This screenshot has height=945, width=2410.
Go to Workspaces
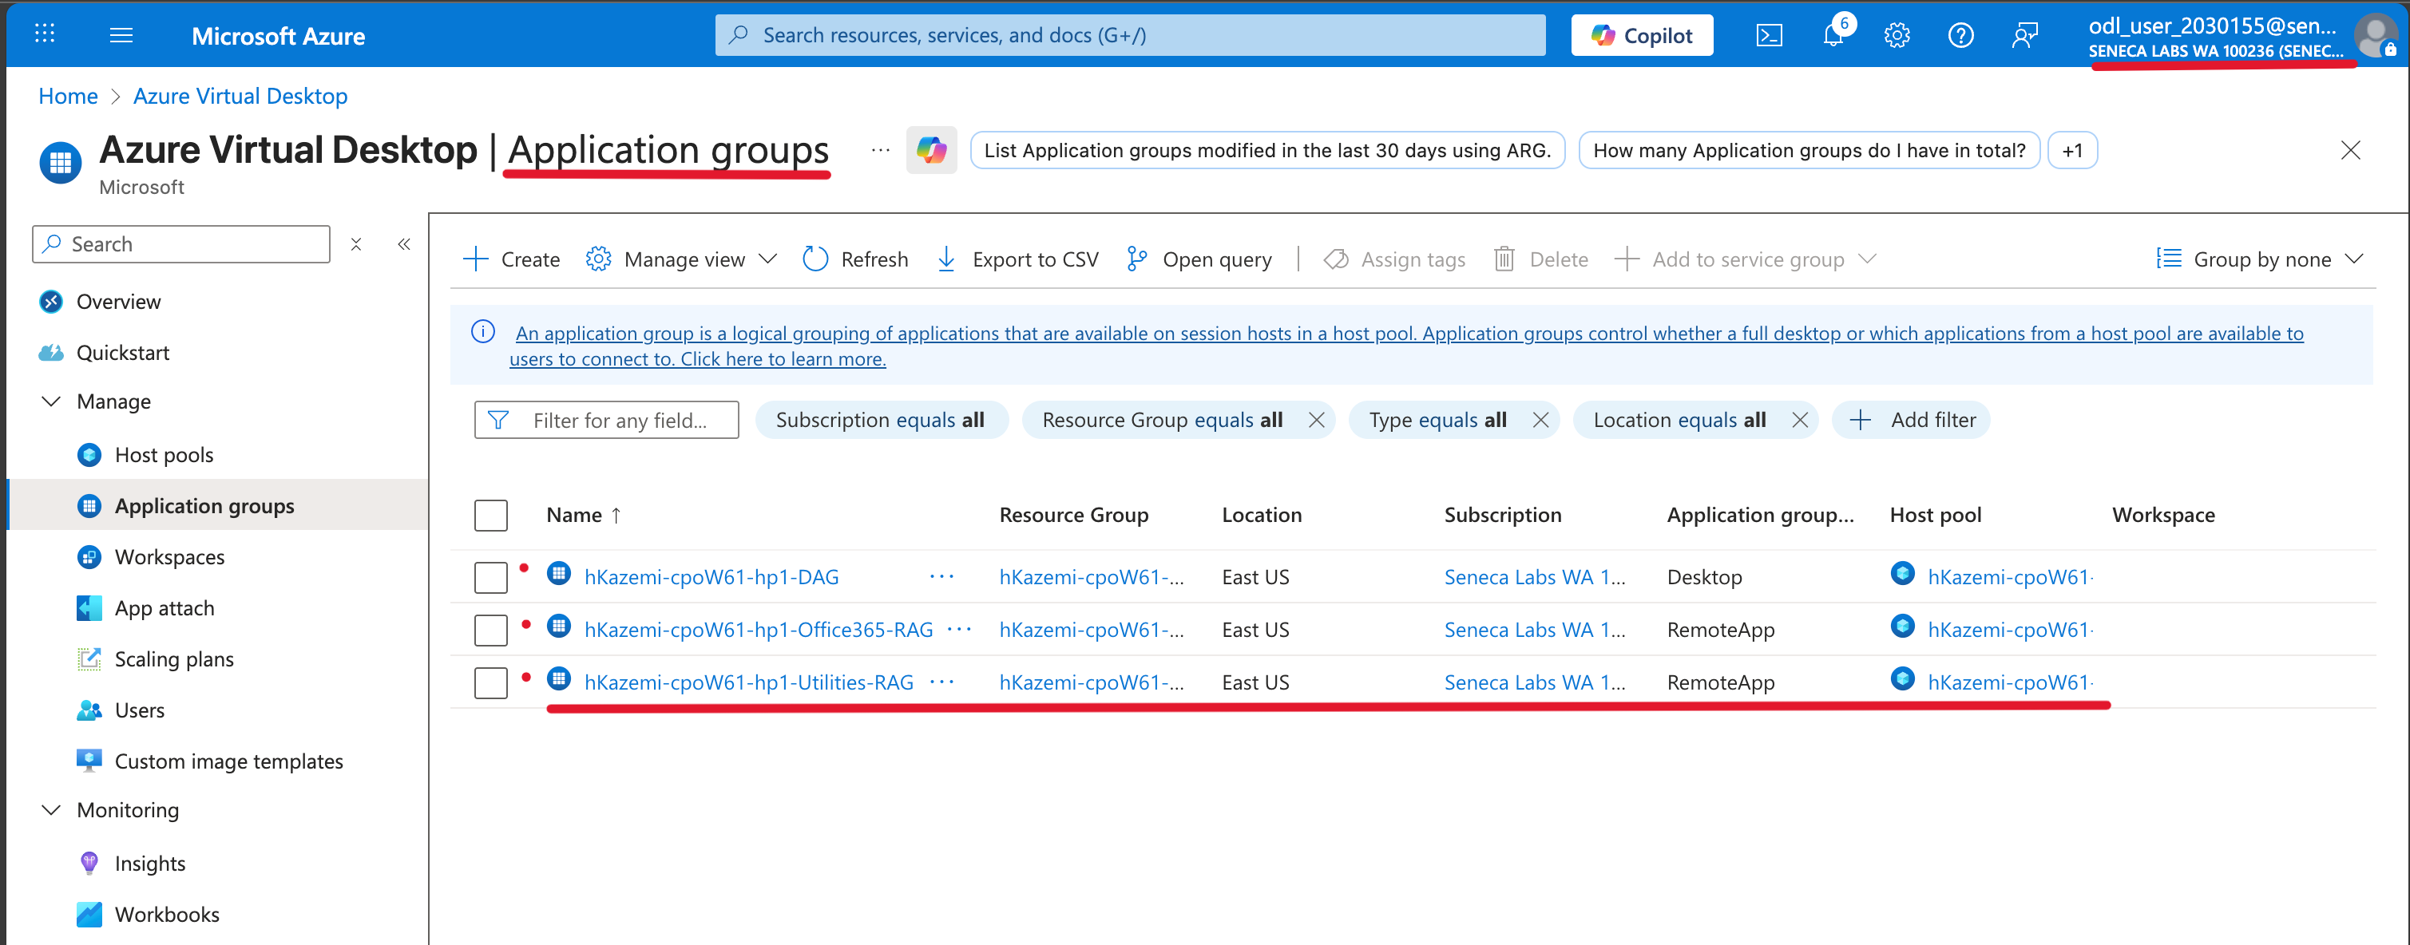169,557
